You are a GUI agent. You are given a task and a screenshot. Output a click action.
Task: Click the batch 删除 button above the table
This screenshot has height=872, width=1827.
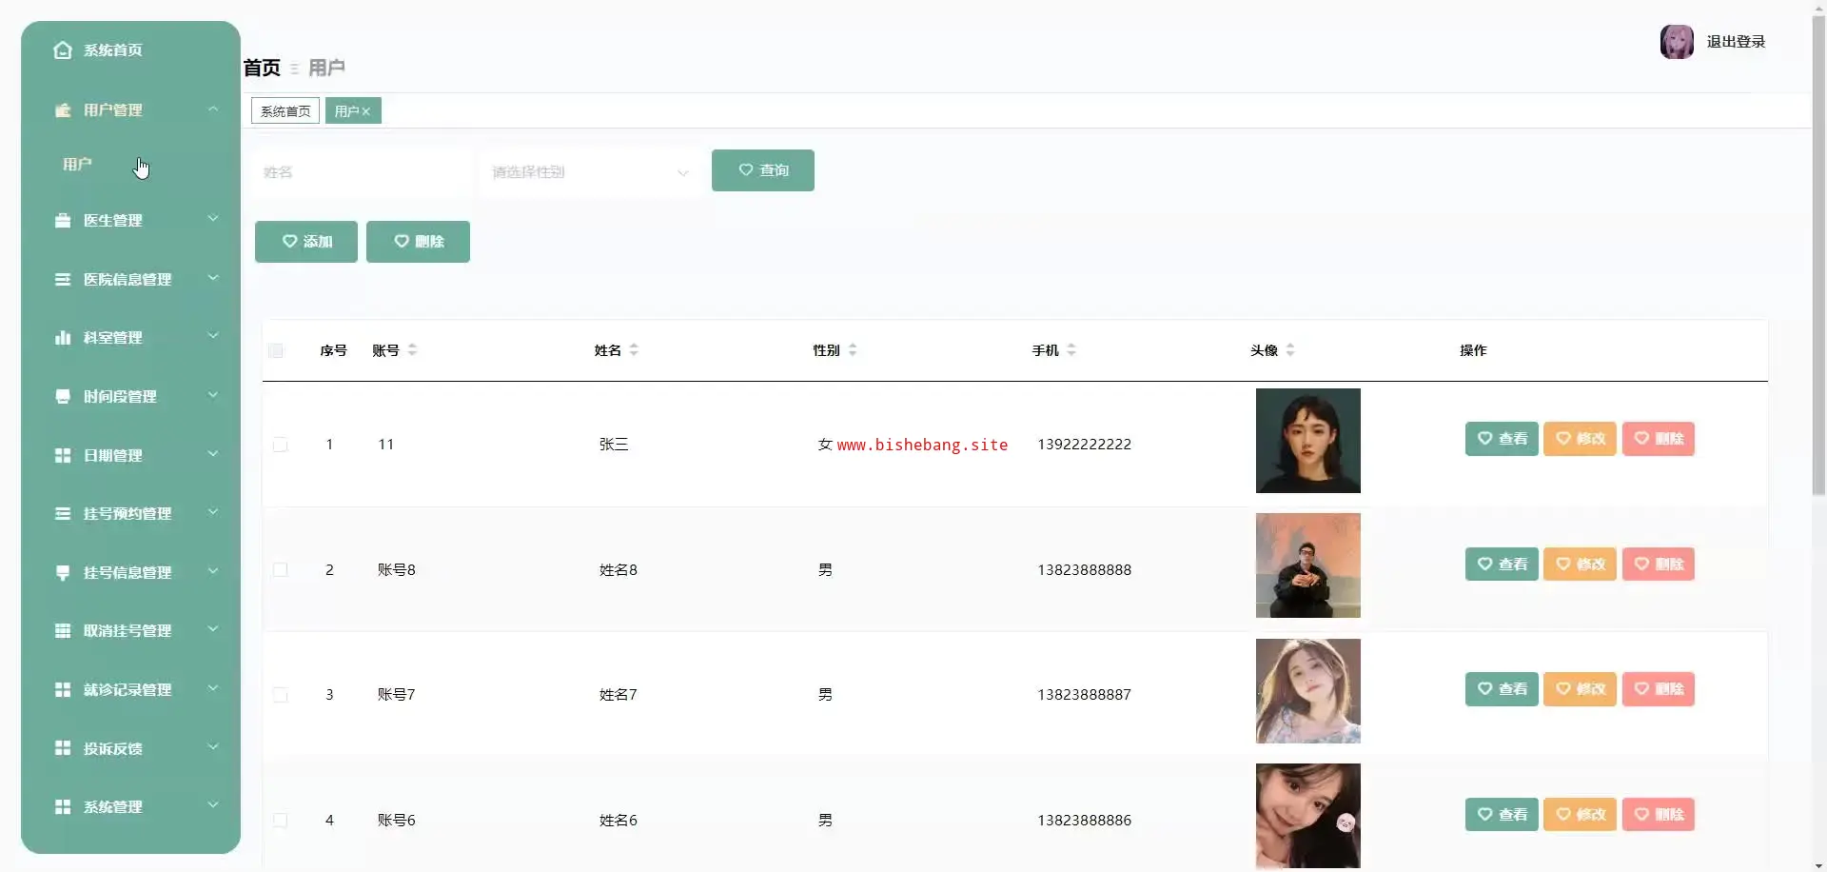[418, 242]
